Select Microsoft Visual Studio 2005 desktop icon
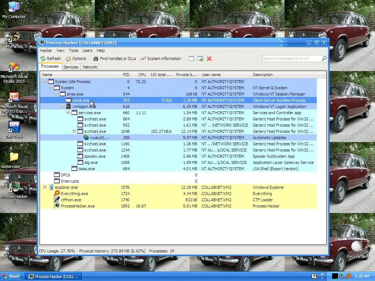Image resolution: width=375 pixels, height=281 pixels. tap(14, 72)
